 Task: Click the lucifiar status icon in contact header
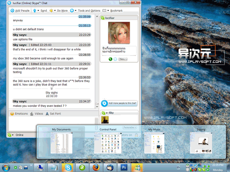(103, 18)
